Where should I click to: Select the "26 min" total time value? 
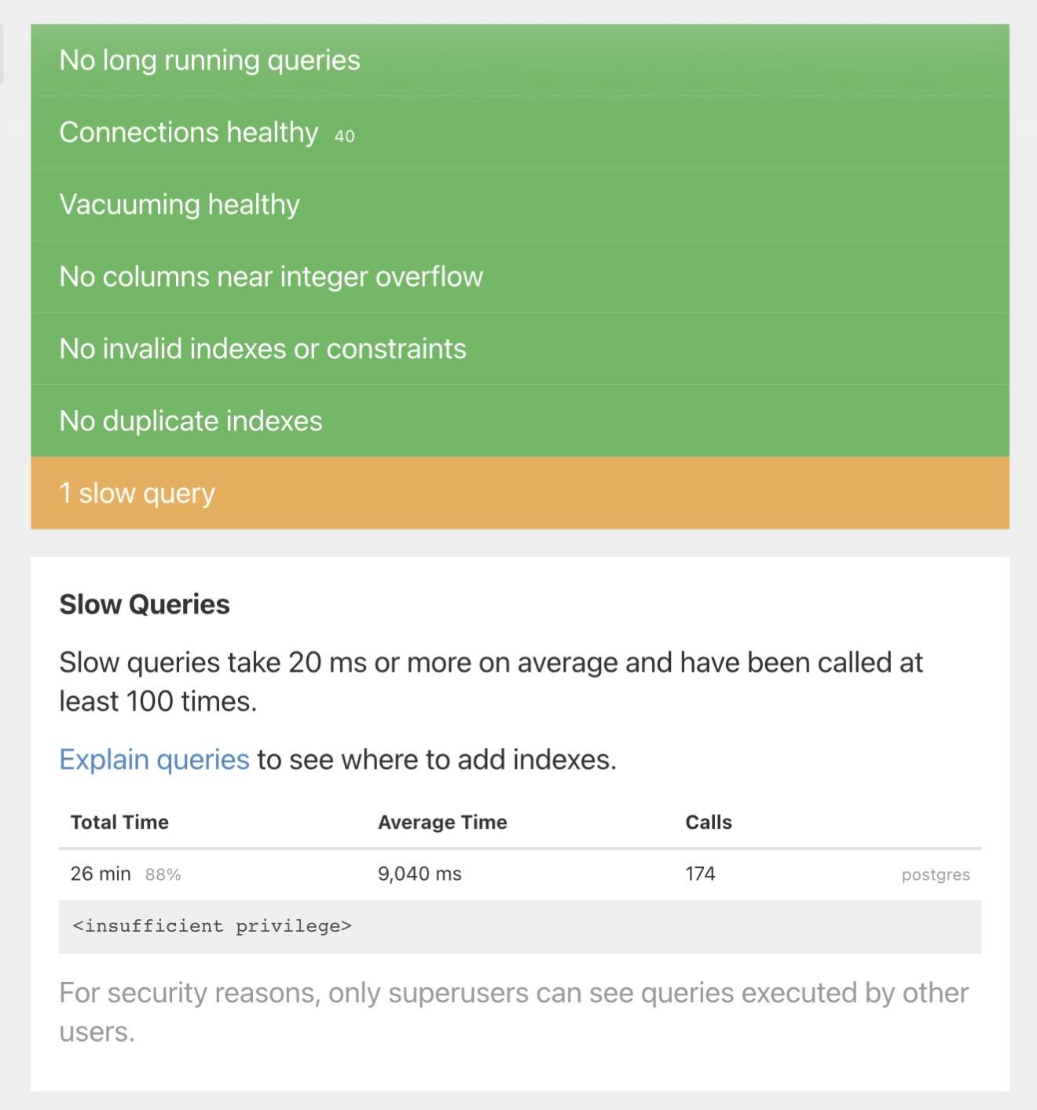pyautogui.click(x=101, y=874)
